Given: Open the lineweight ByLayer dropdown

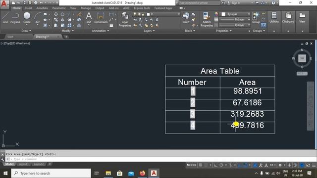Looking at the screenshot, I should pos(235,20).
